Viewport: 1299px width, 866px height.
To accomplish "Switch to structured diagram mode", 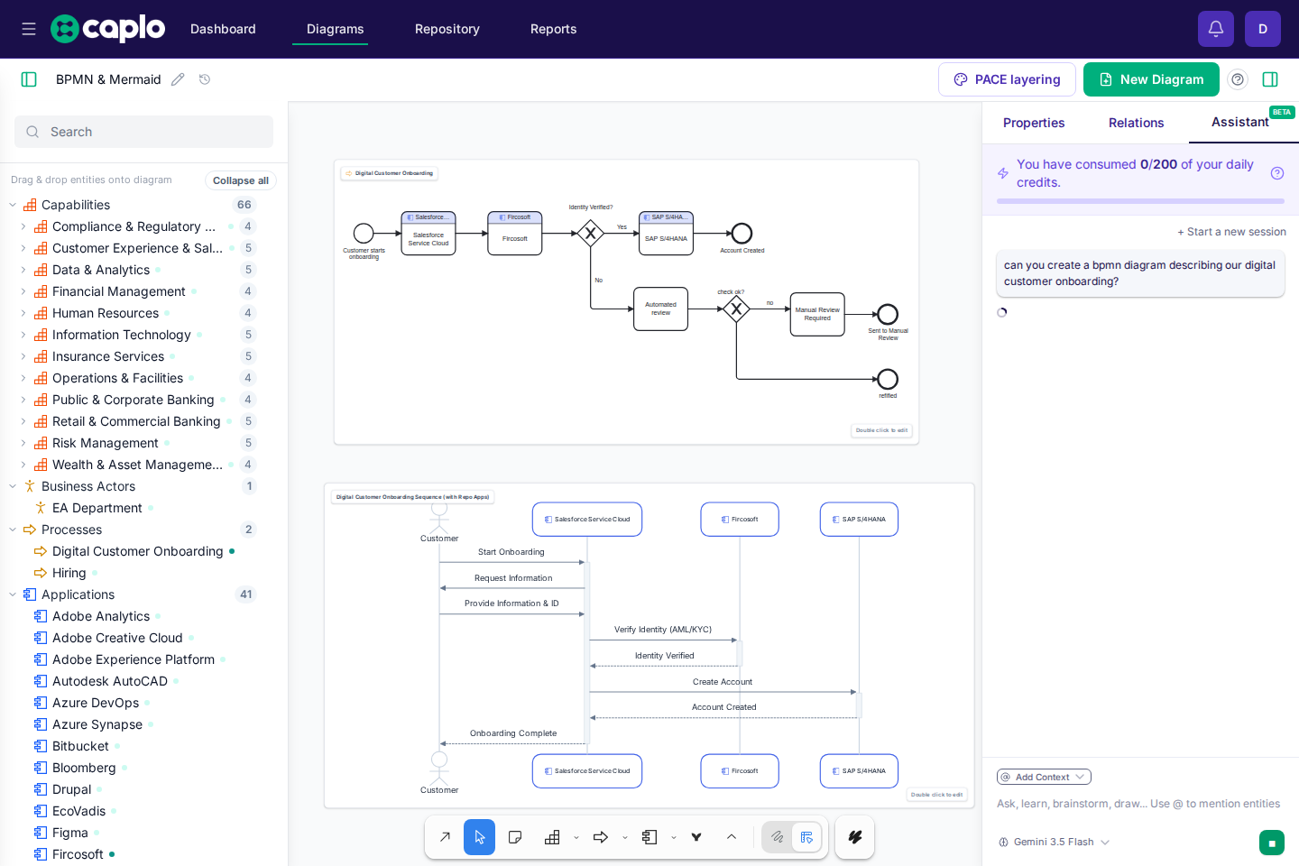I will pyautogui.click(x=806, y=837).
